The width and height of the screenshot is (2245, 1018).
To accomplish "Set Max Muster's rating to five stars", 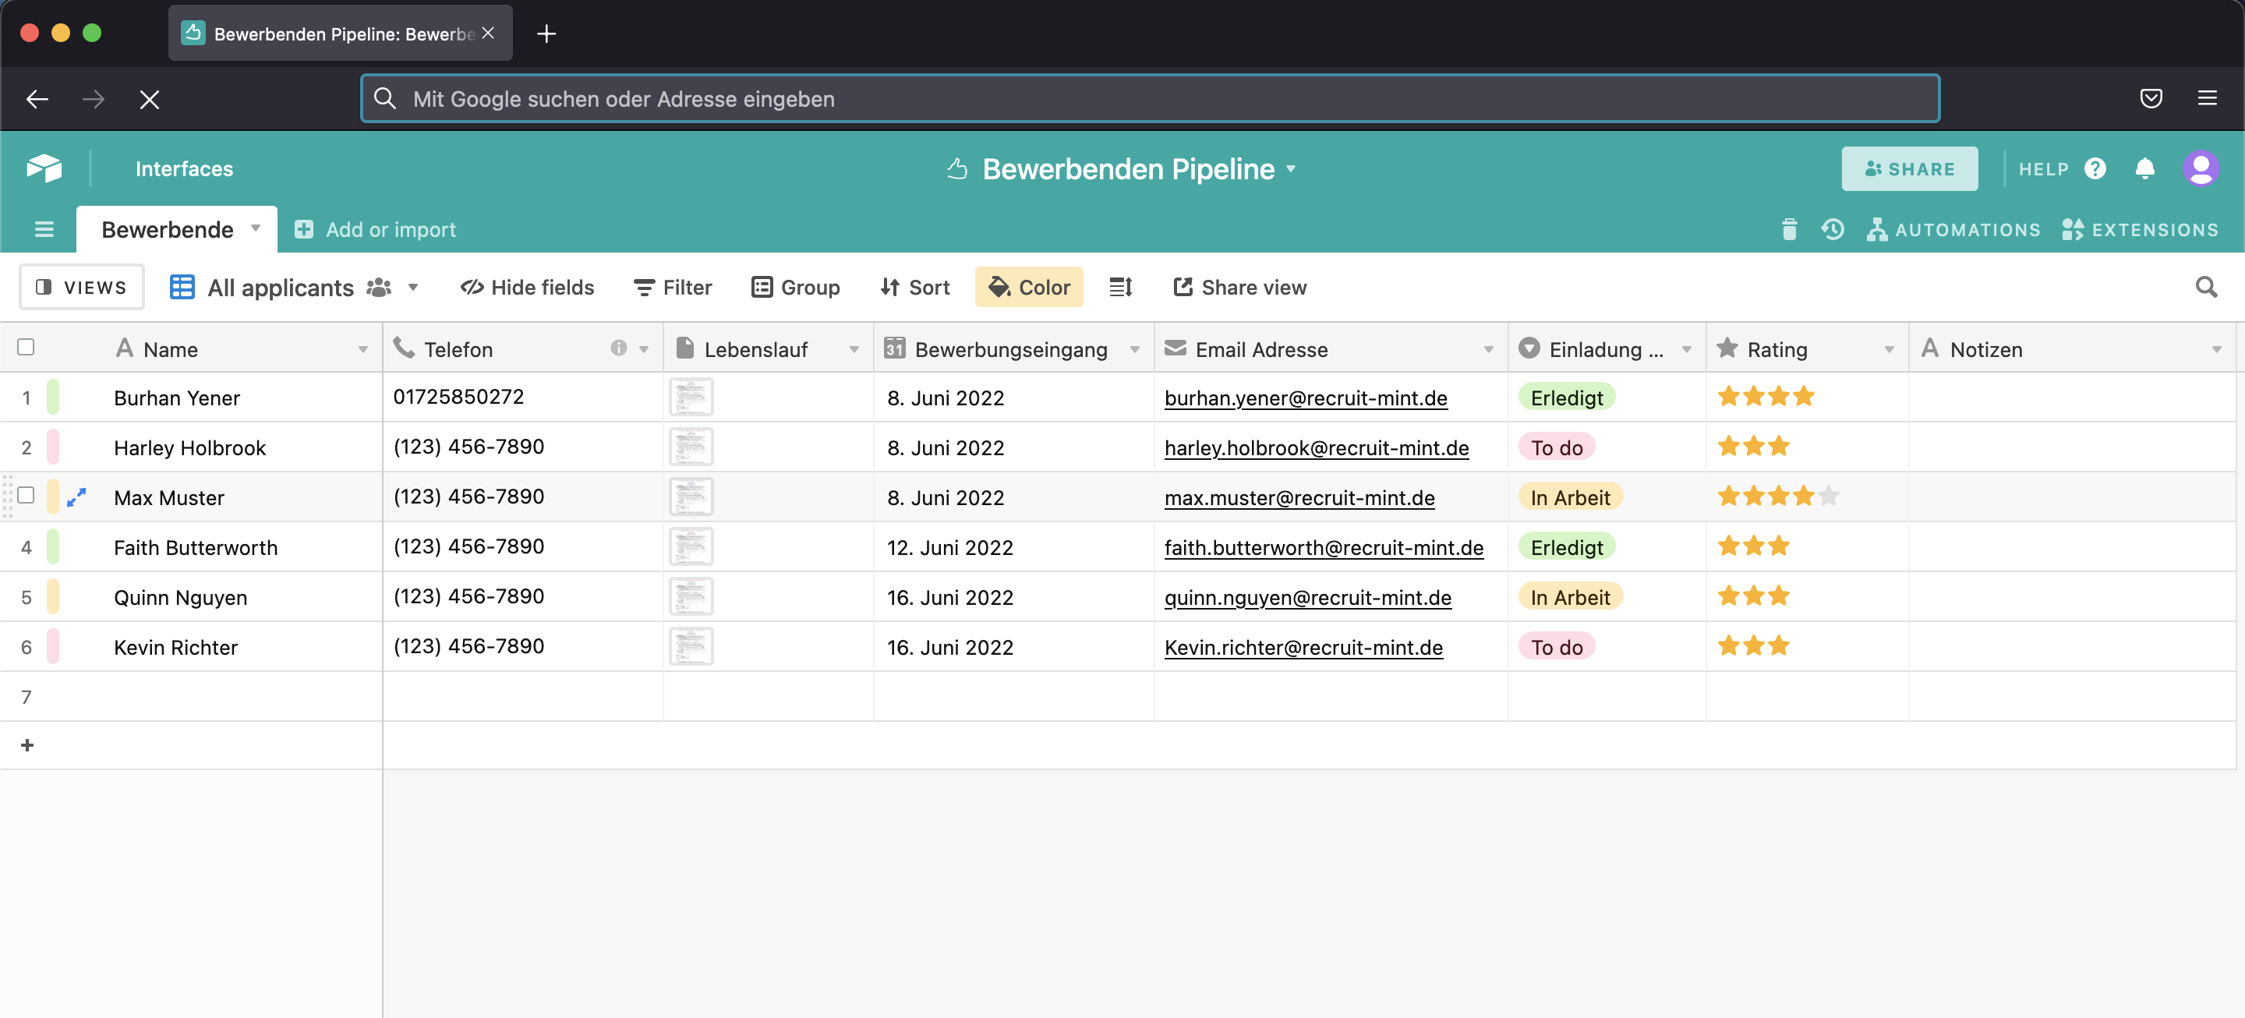I will (x=1829, y=497).
